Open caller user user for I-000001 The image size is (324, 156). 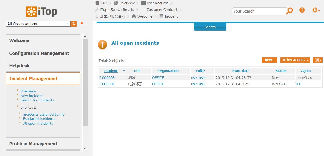coord(198,84)
